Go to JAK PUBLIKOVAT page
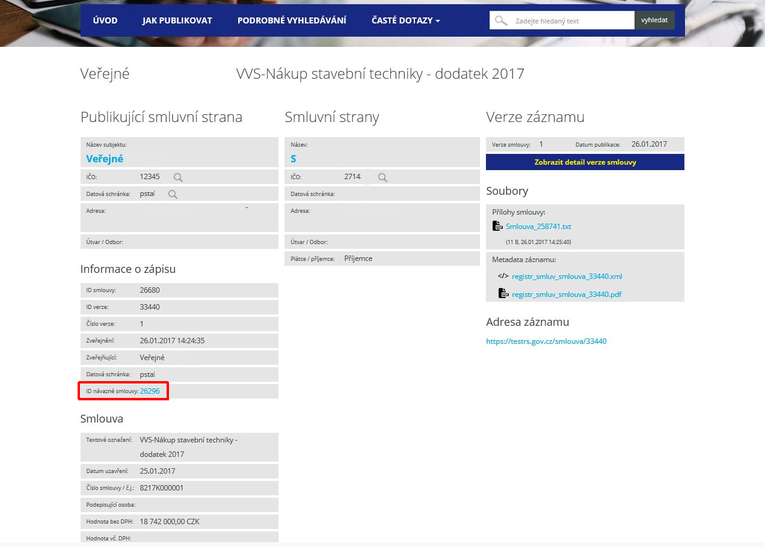Viewport: 765px width, 547px height. tap(177, 20)
